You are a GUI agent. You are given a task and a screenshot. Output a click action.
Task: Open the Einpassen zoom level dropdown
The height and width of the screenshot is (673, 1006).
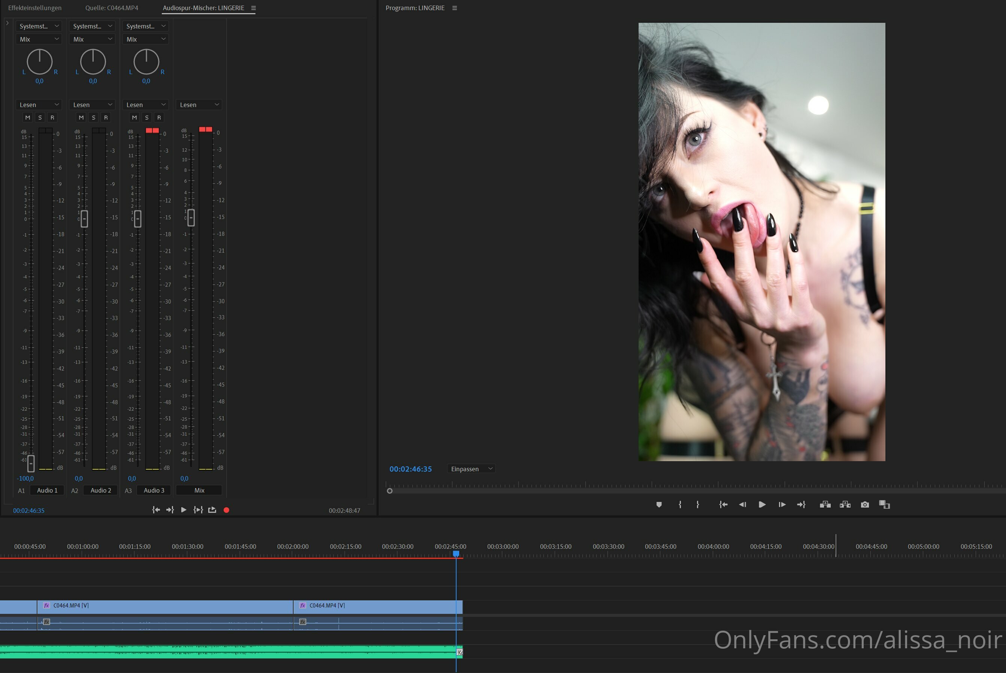pos(471,469)
